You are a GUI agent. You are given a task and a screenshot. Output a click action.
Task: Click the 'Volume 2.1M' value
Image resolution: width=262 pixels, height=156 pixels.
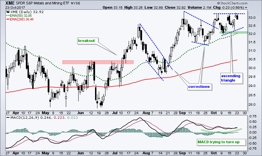click(x=199, y=7)
